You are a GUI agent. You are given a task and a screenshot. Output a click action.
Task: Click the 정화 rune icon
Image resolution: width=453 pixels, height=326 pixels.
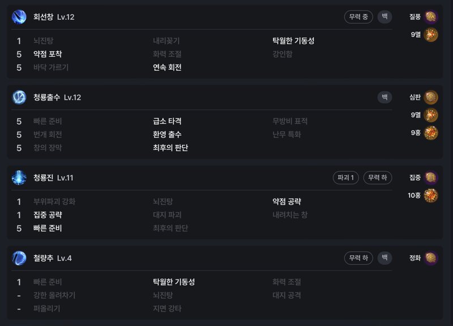click(431, 258)
